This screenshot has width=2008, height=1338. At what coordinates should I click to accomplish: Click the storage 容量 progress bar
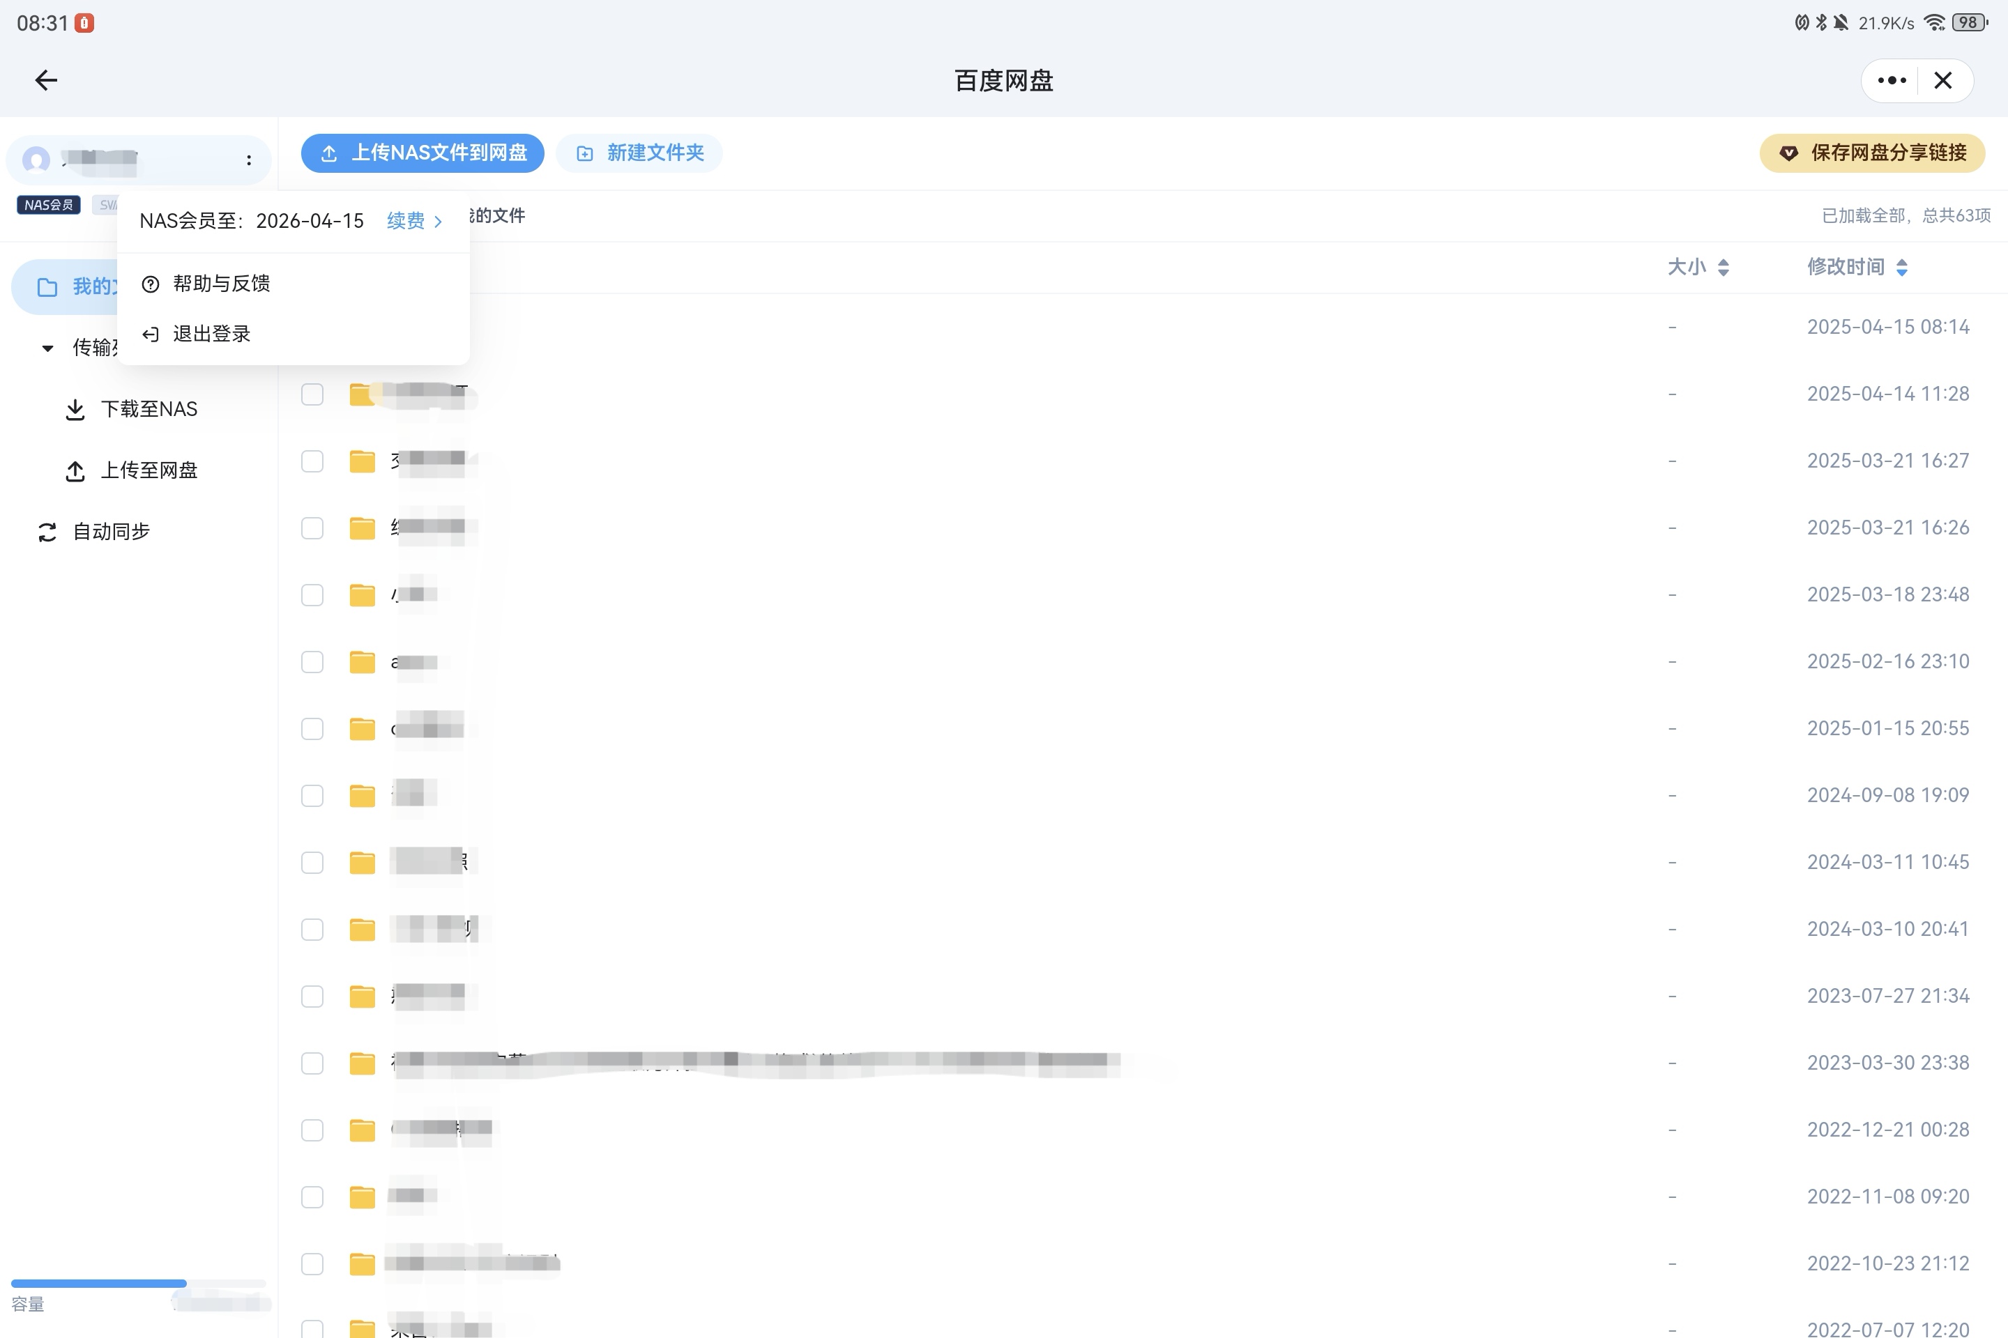[138, 1284]
